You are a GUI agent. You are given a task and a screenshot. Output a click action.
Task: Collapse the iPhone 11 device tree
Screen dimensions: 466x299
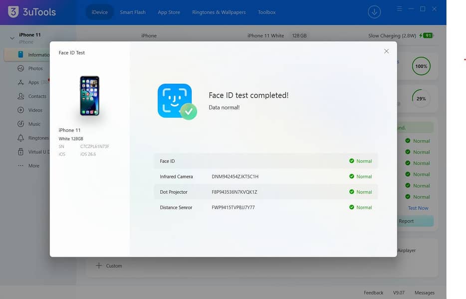click(x=12, y=38)
